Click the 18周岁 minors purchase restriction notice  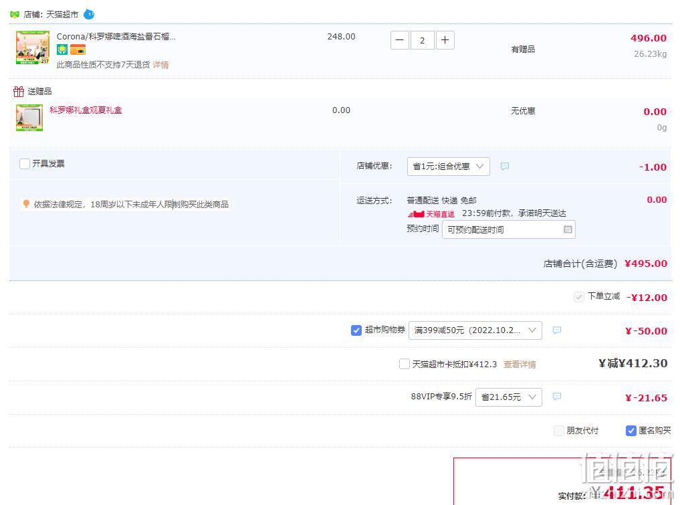[125, 205]
